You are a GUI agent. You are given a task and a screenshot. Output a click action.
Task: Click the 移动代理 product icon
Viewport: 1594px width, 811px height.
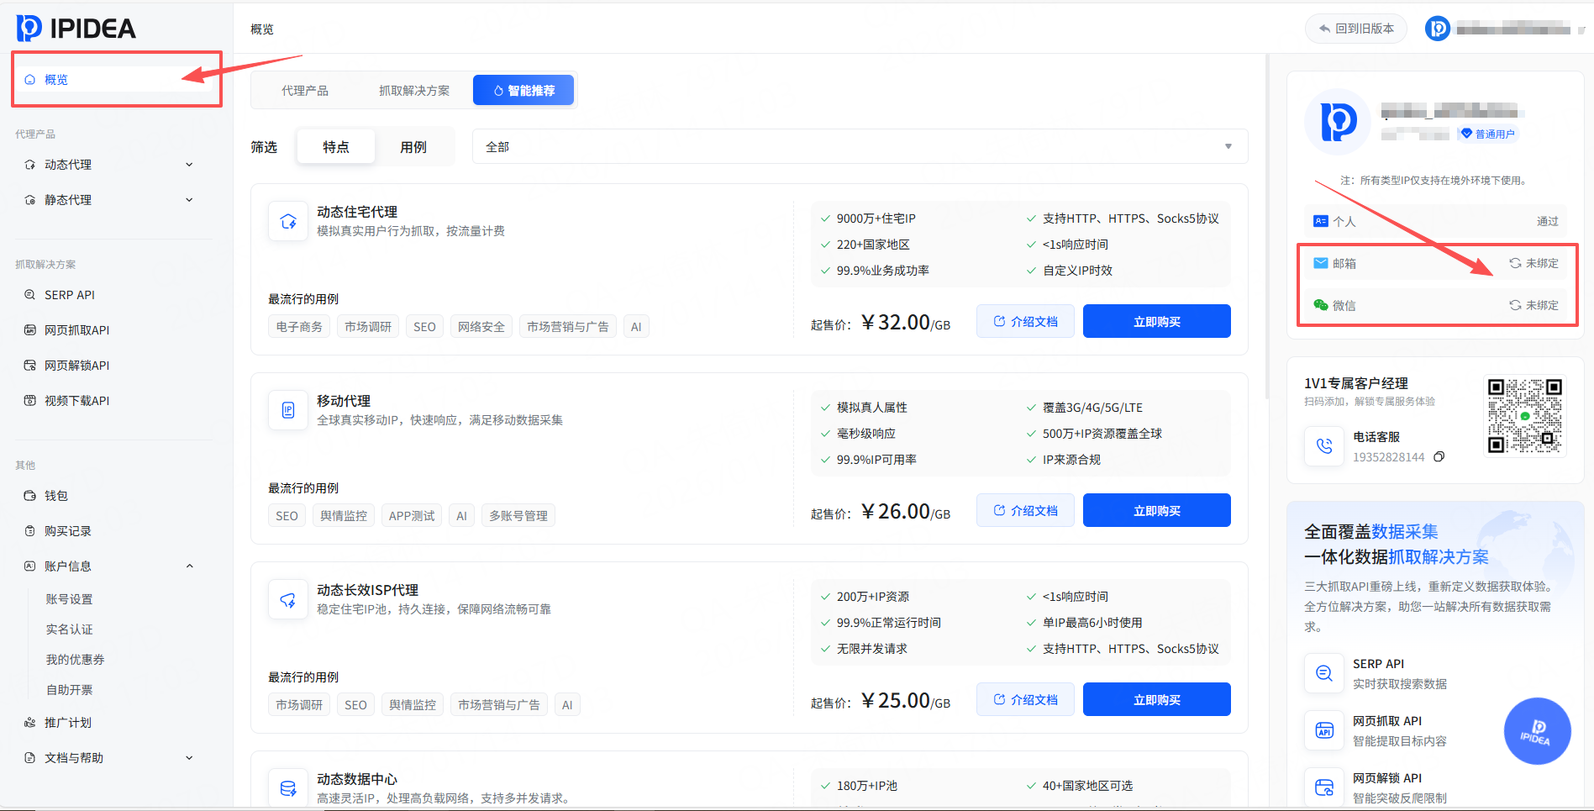pos(288,410)
